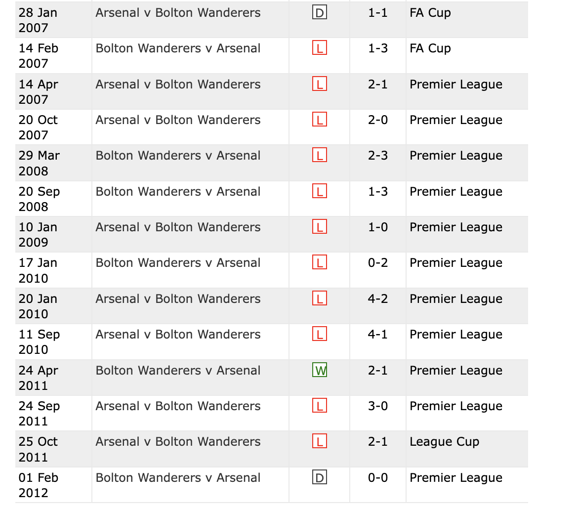Click the L icon in the League Cup row

coord(319,441)
